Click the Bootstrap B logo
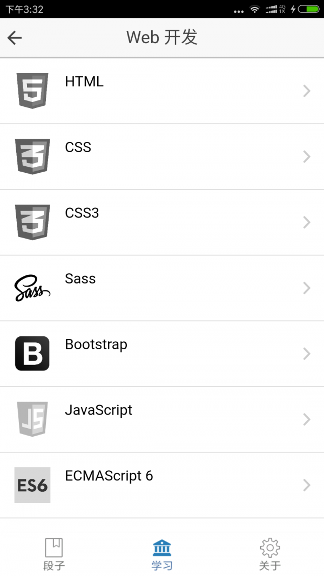 (32, 354)
